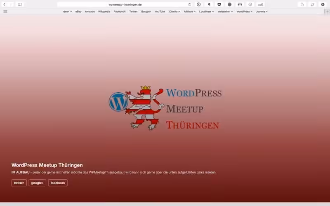Click the twitter button on the page

19,183
